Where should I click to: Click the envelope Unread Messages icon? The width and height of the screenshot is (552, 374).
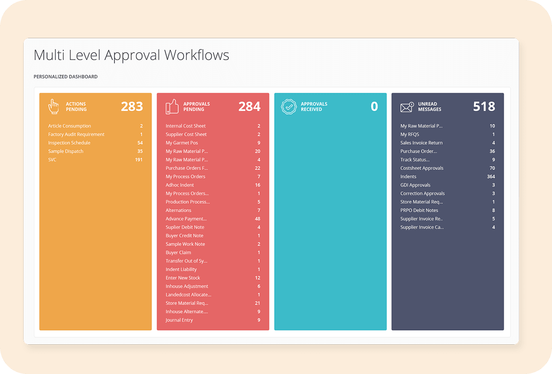click(407, 107)
